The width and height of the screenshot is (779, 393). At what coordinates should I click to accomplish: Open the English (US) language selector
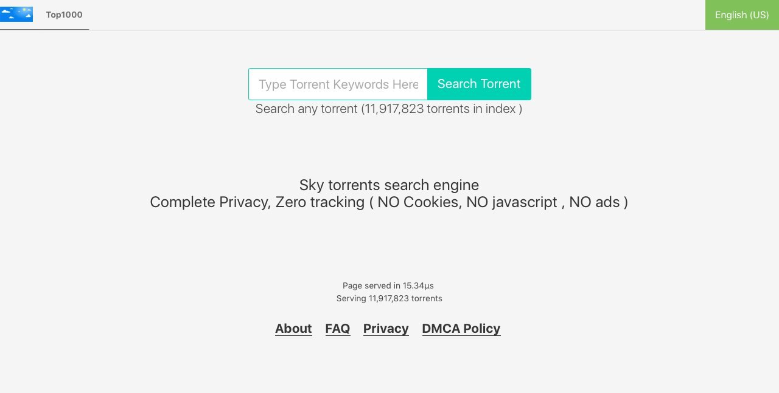tap(742, 15)
